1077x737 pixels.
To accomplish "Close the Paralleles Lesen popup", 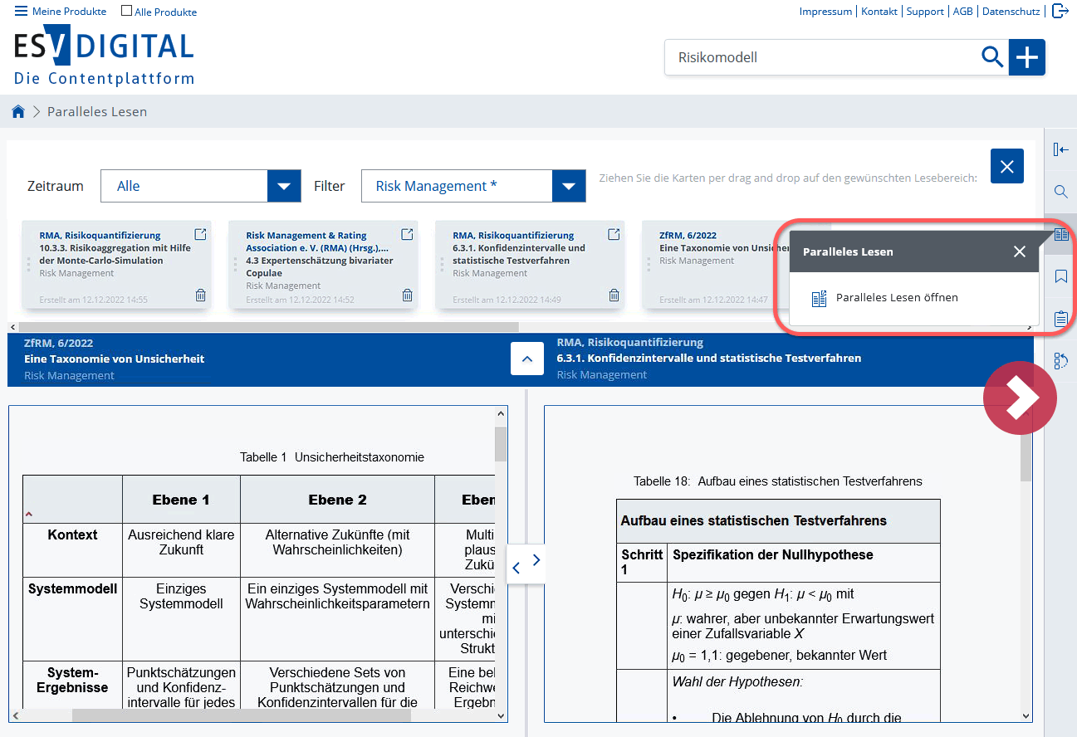I will pos(1020,251).
